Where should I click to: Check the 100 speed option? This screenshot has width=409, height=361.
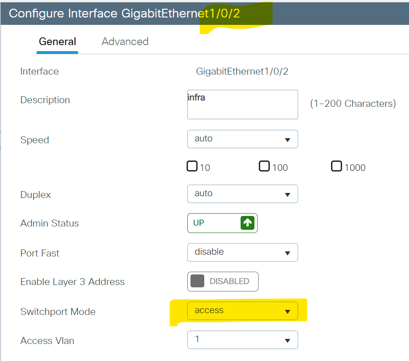coord(264,166)
